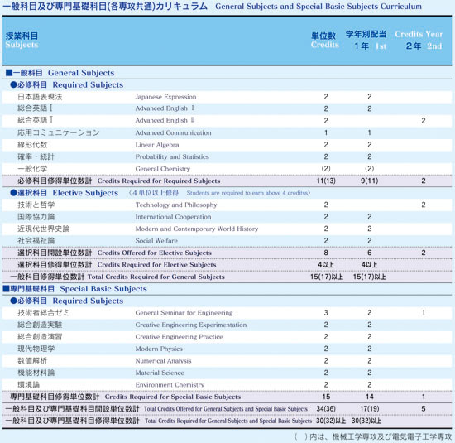Click 'Modern and Contemporary World History'
455x443 pixels.
click(197, 229)
